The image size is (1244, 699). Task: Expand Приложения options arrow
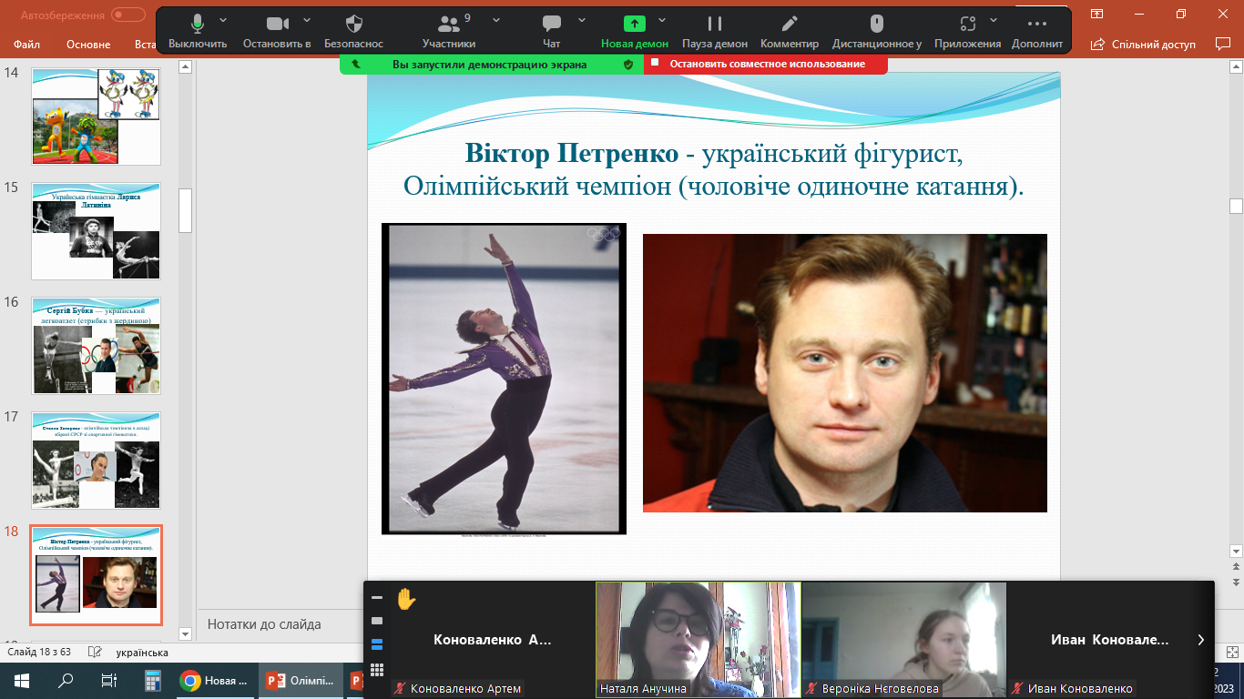tap(994, 19)
